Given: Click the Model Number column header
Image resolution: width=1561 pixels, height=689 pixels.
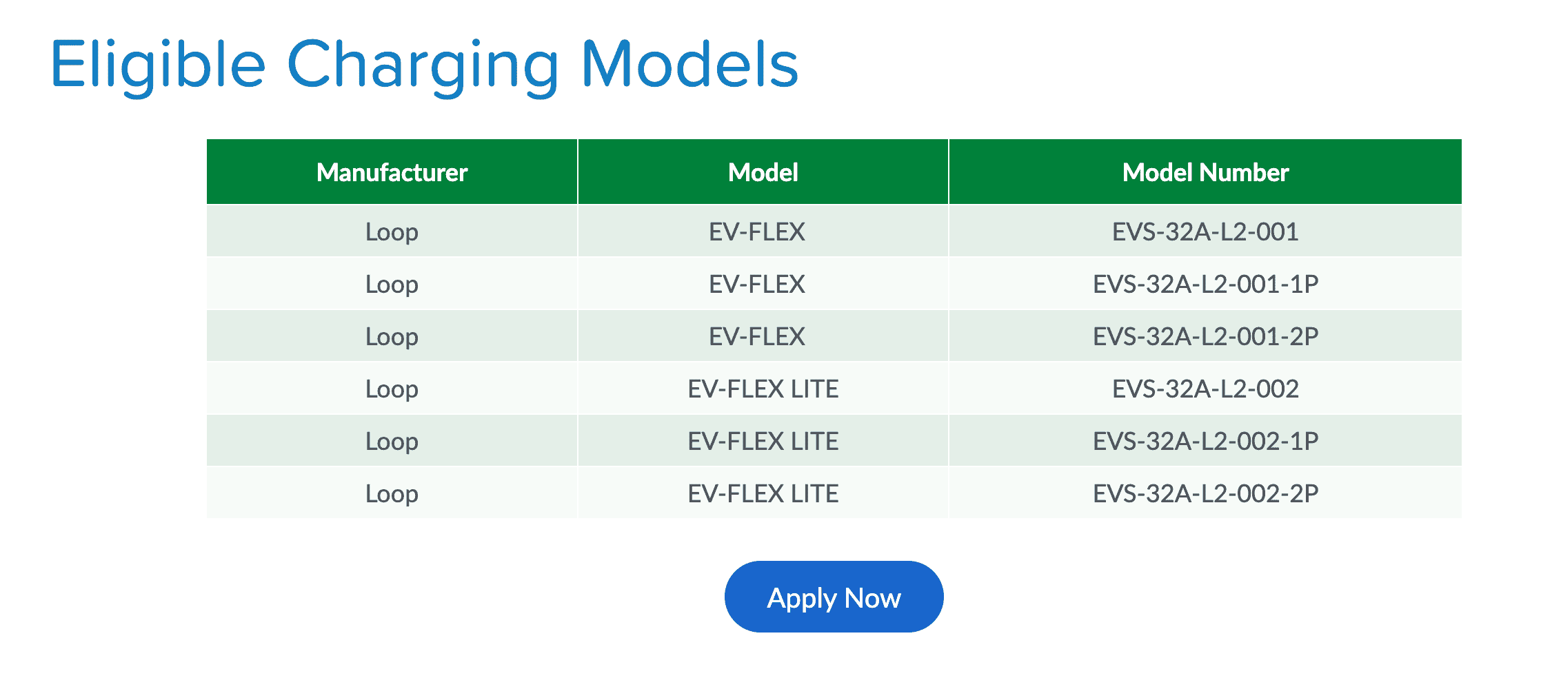Looking at the screenshot, I should click(x=1205, y=172).
